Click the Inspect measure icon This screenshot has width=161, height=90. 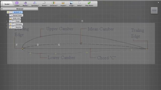coord(63,3)
